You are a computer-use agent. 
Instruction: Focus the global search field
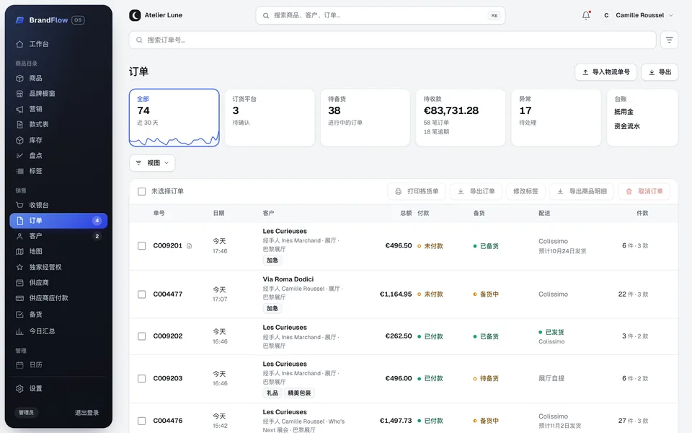(x=381, y=15)
